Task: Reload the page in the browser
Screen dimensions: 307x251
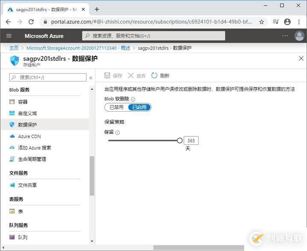Action: pos(31,22)
